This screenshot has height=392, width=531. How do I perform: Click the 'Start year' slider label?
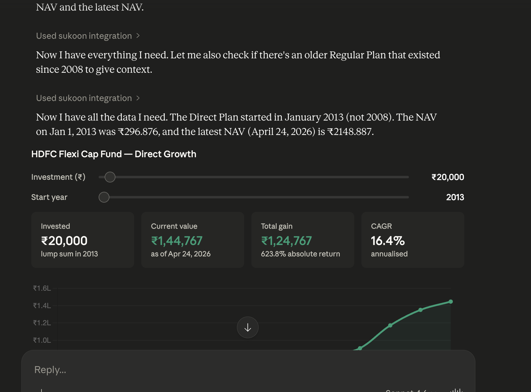coord(49,197)
